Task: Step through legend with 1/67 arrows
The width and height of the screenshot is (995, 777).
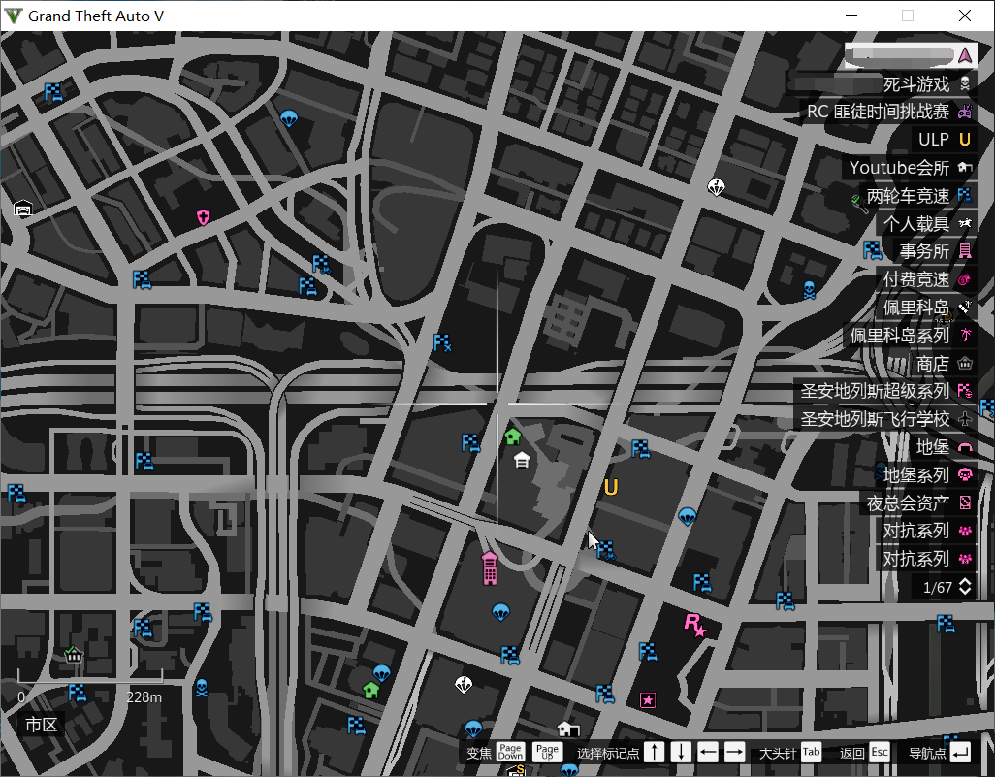Action: [x=965, y=587]
